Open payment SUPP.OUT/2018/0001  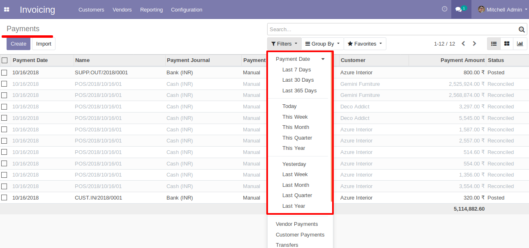pos(101,73)
